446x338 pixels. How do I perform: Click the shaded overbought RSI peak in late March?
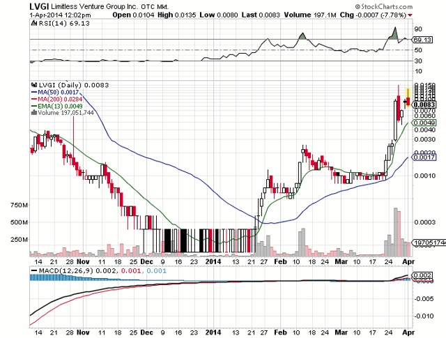coord(394,34)
